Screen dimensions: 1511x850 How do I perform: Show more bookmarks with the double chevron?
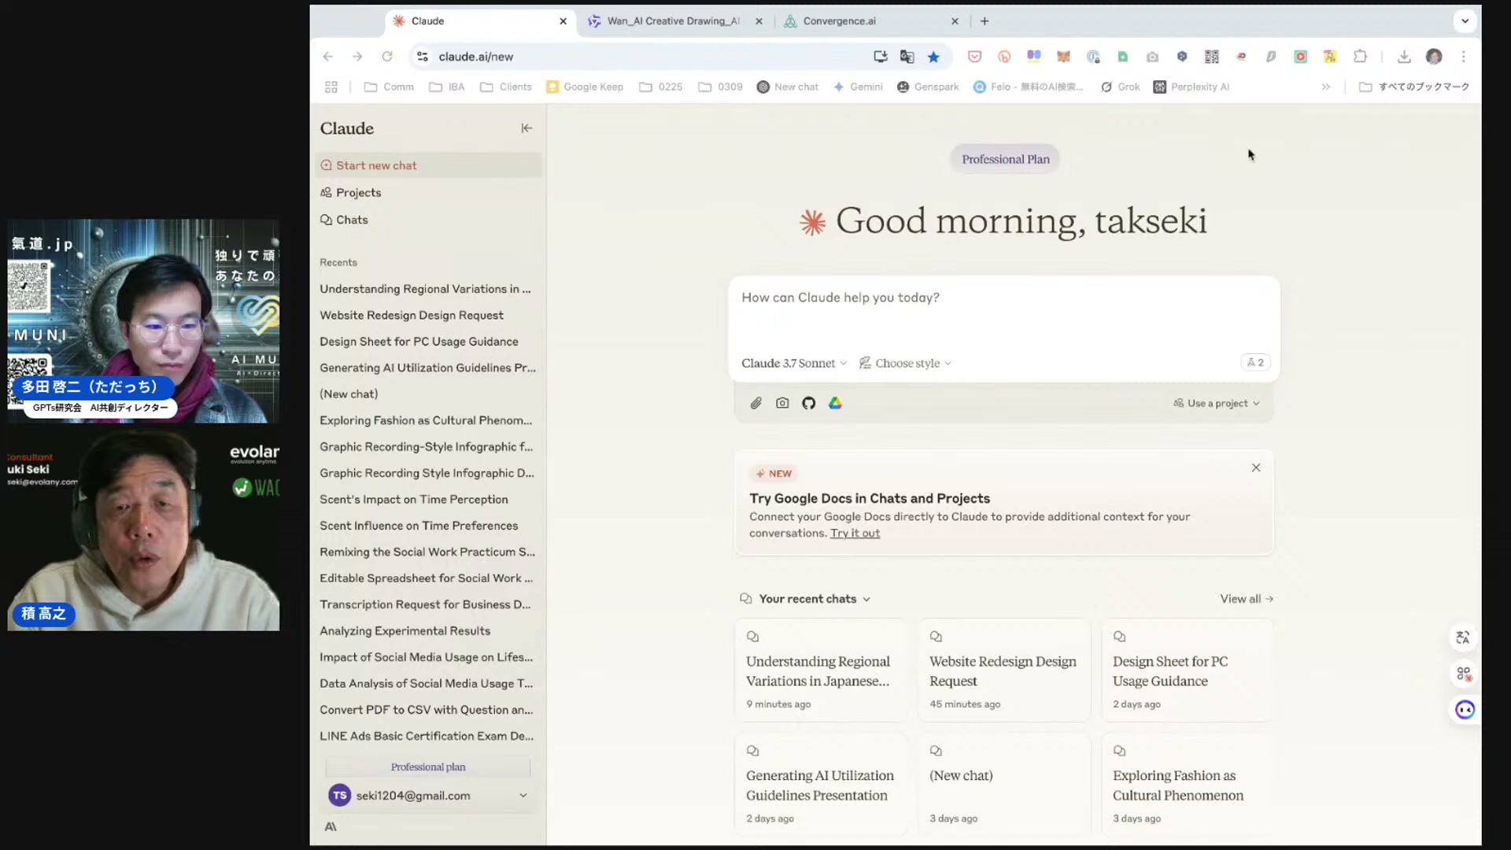pos(1326,87)
